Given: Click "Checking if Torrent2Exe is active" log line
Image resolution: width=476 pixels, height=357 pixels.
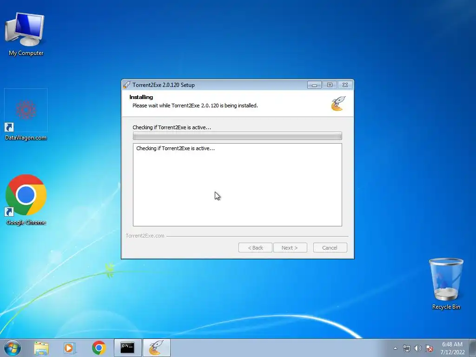Looking at the screenshot, I should click(x=175, y=148).
